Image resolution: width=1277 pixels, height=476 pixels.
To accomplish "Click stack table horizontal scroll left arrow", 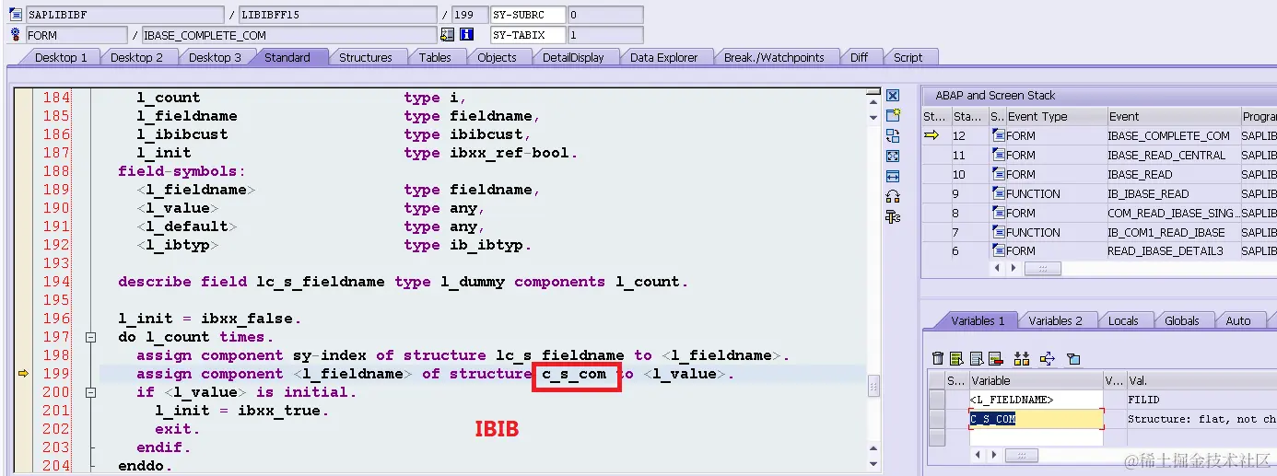I will click(997, 268).
